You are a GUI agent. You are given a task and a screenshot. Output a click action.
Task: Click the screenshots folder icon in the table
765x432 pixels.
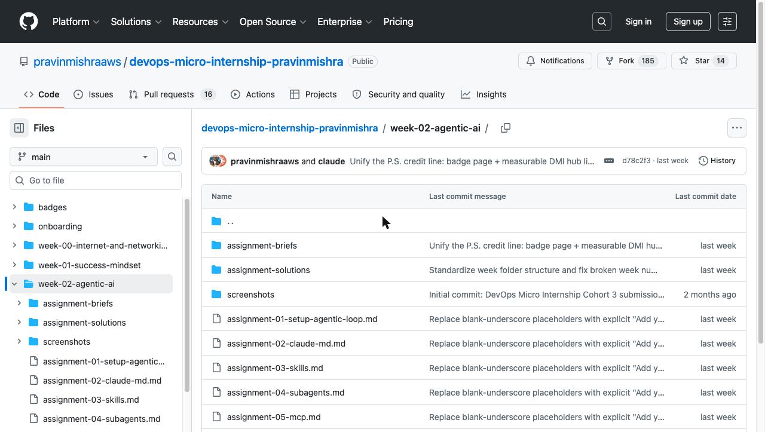point(216,295)
